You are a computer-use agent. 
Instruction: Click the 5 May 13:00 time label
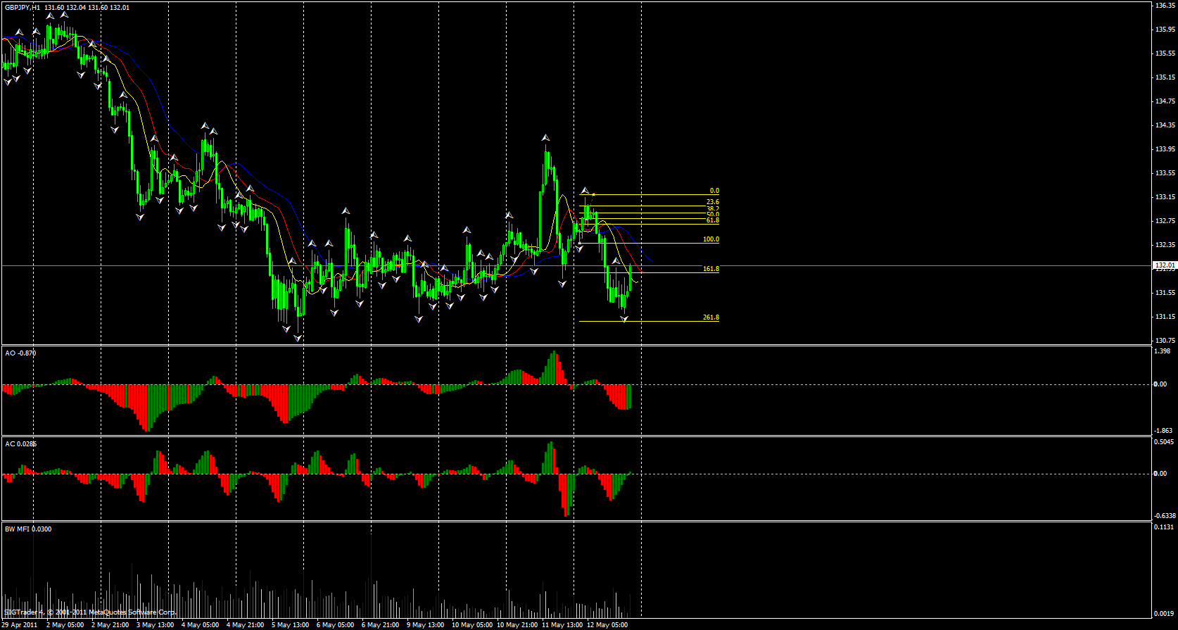click(x=290, y=624)
